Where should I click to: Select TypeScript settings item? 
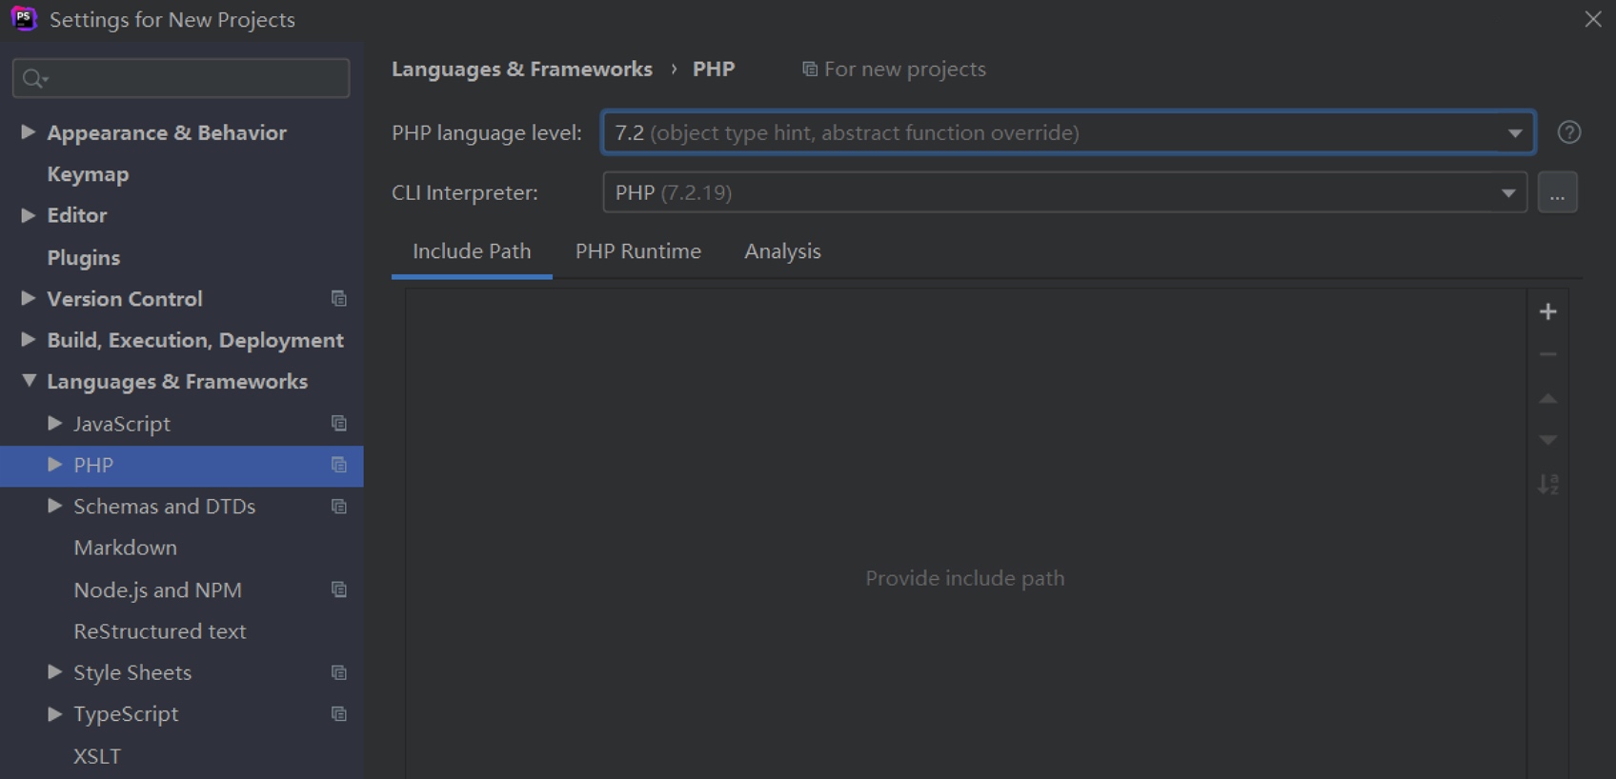(126, 714)
